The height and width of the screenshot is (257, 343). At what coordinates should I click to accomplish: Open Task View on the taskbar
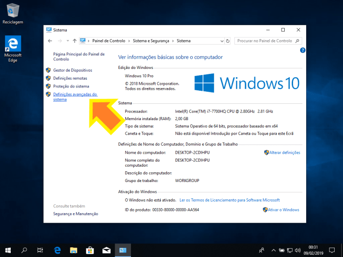click(x=41, y=250)
